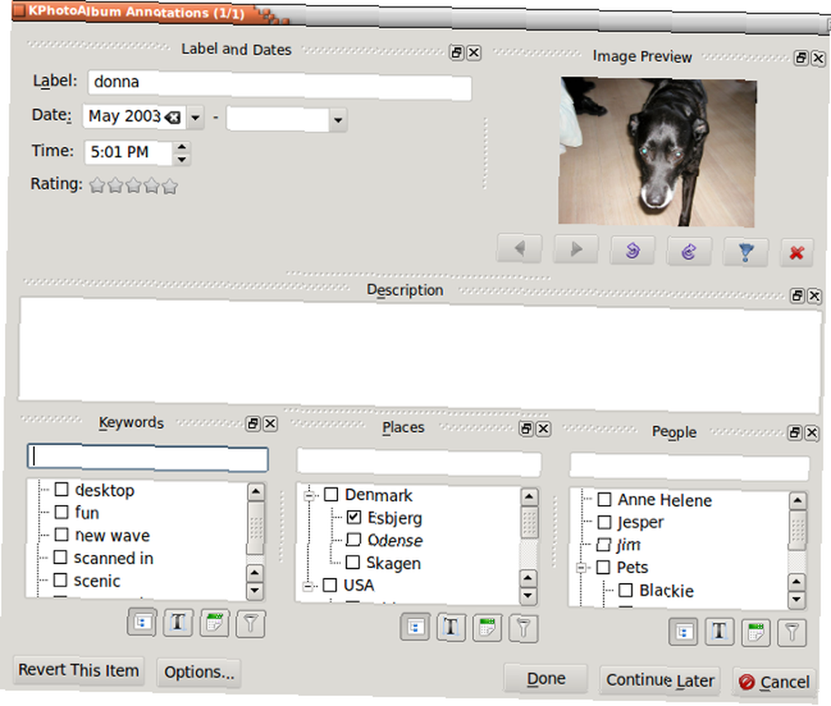Viewport: 831px width, 706px height.
Task: Click the People search field
Action: click(x=690, y=468)
